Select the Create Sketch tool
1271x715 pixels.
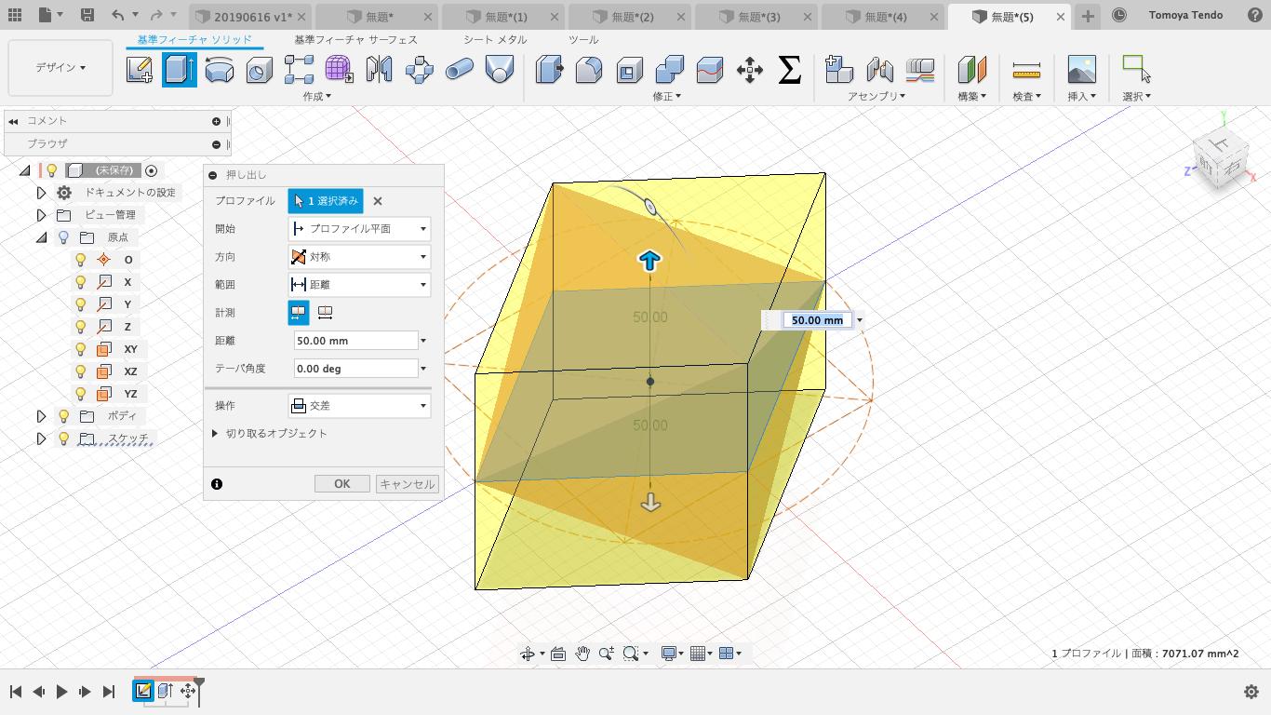tap(140, 70)
